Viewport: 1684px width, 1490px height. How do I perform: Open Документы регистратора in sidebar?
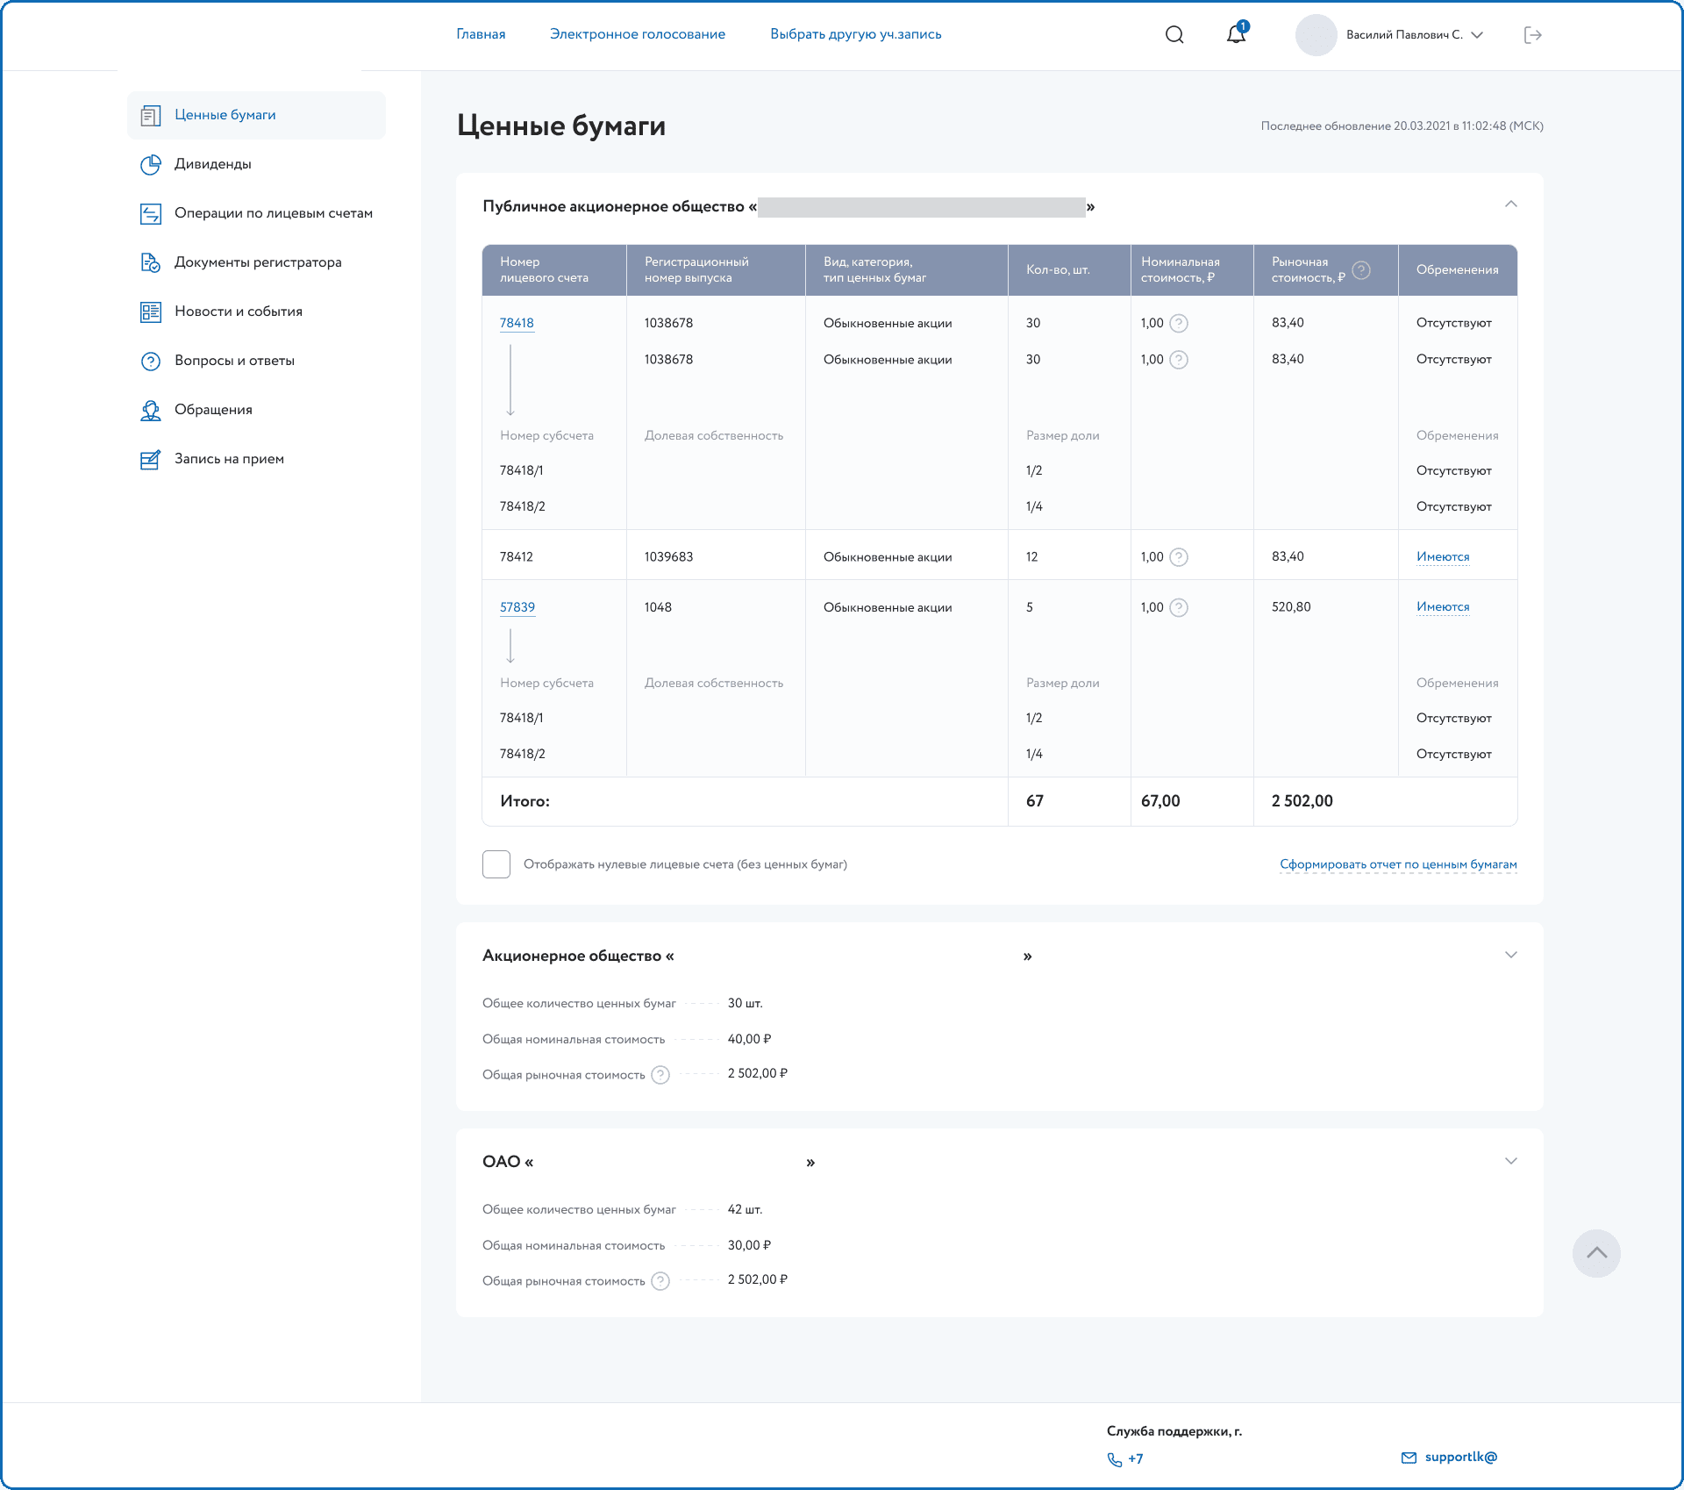[x=258, y=262]
